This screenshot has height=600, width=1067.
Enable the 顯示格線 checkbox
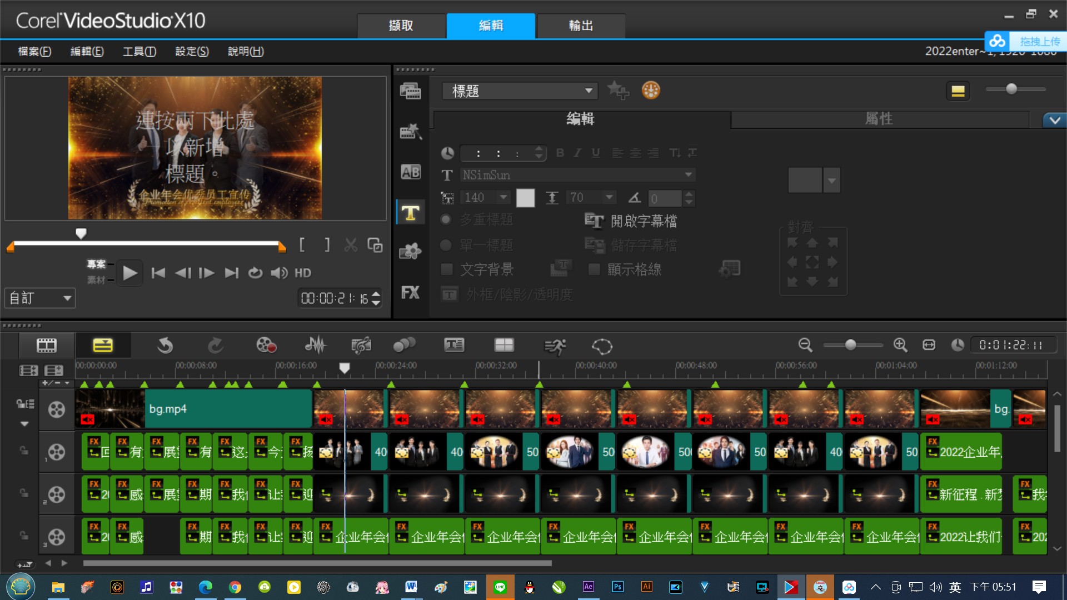594,269
